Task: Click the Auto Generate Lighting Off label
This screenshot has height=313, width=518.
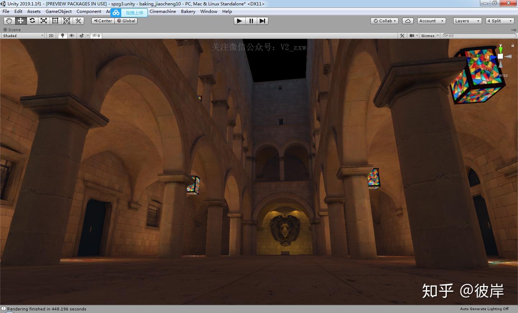Action: point(484,309)
